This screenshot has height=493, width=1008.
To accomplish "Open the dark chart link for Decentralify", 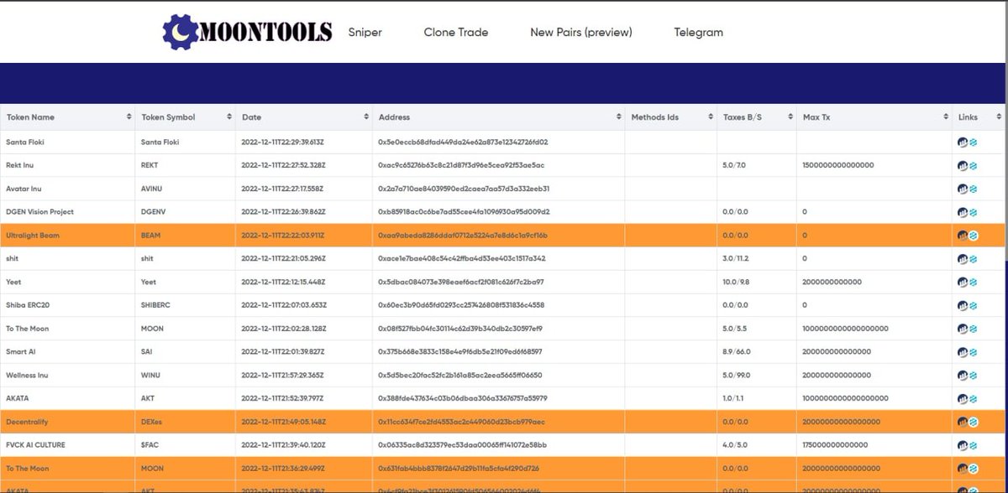I will coord(963,422).
